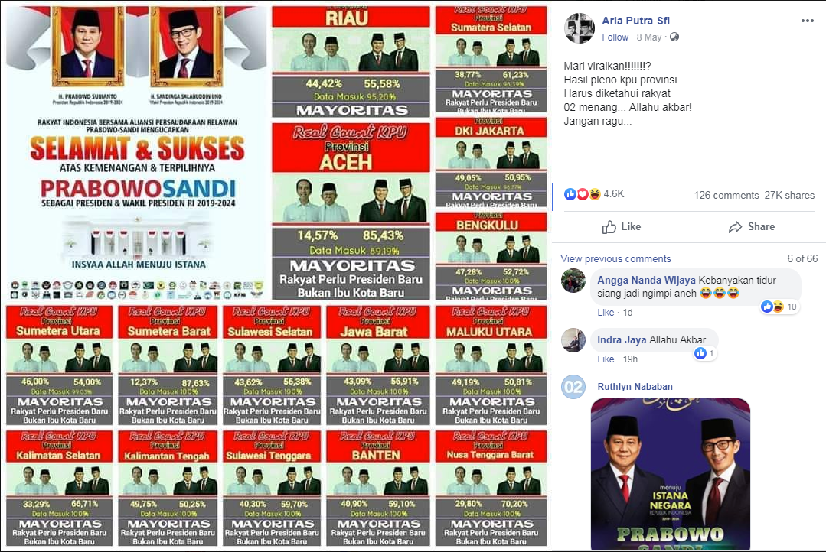Follow Aria Putra Sfi

[x=615, y=37]
